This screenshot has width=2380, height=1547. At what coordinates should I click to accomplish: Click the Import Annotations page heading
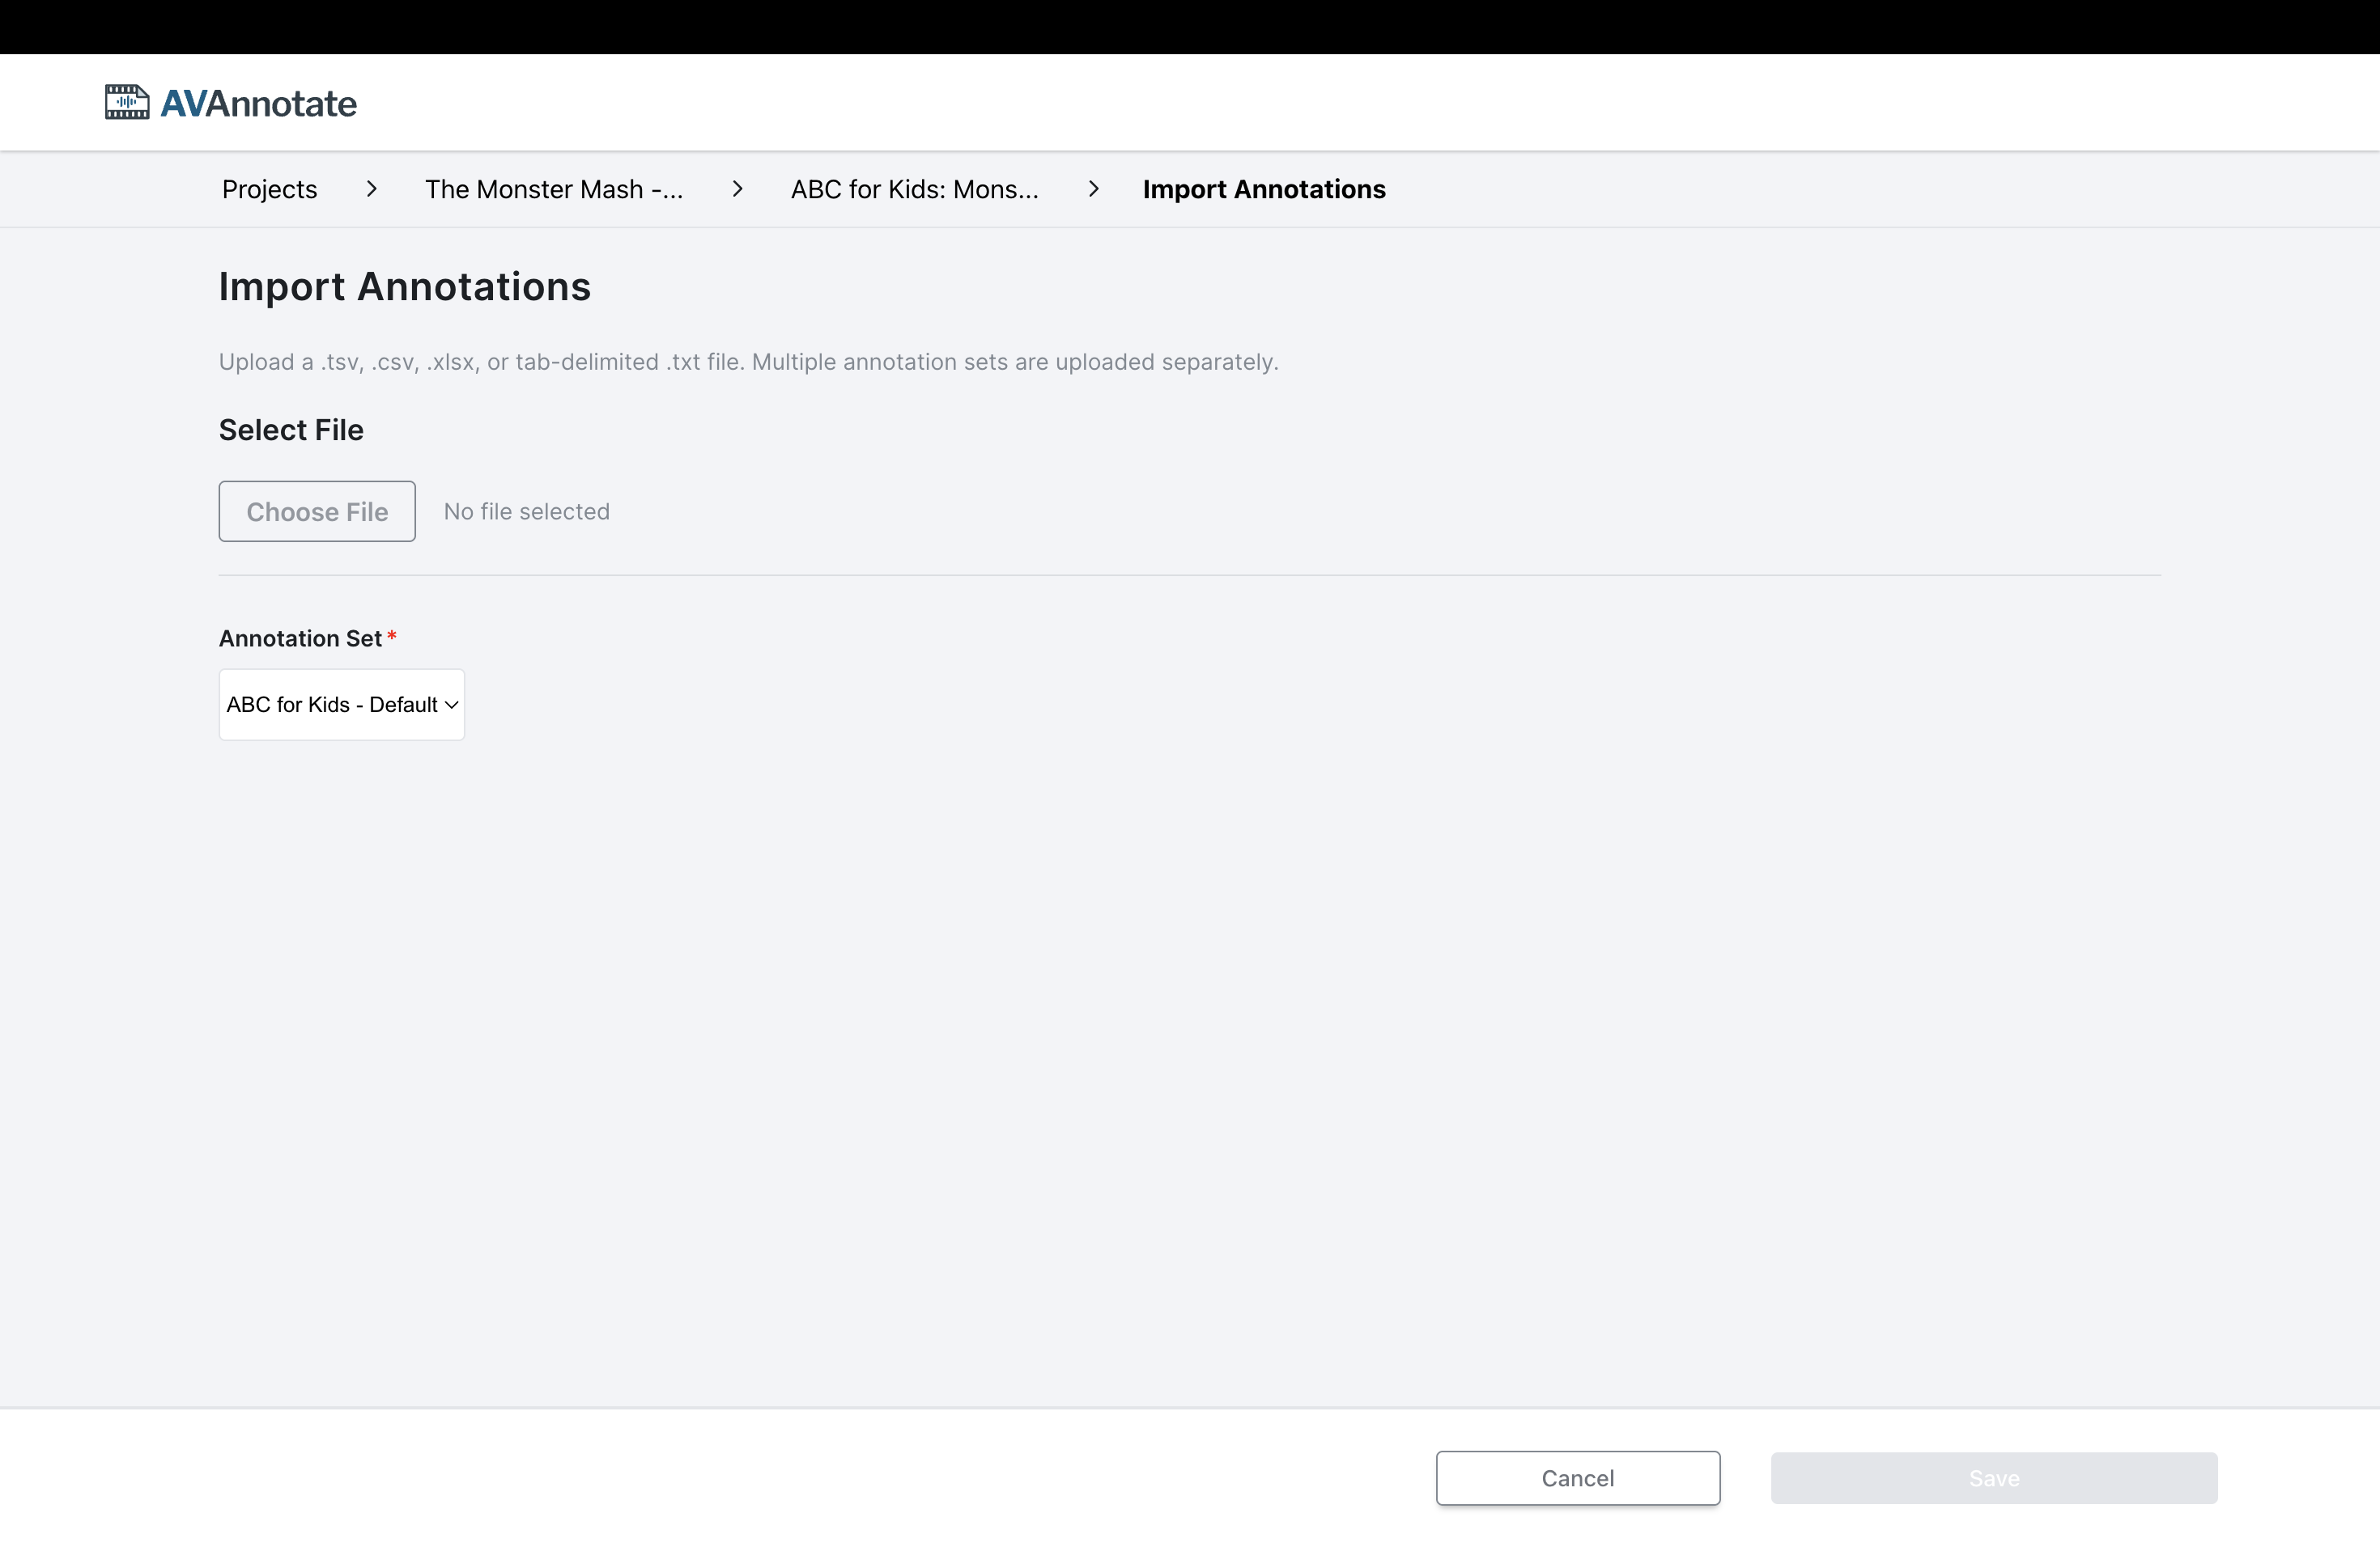(404, 286)
